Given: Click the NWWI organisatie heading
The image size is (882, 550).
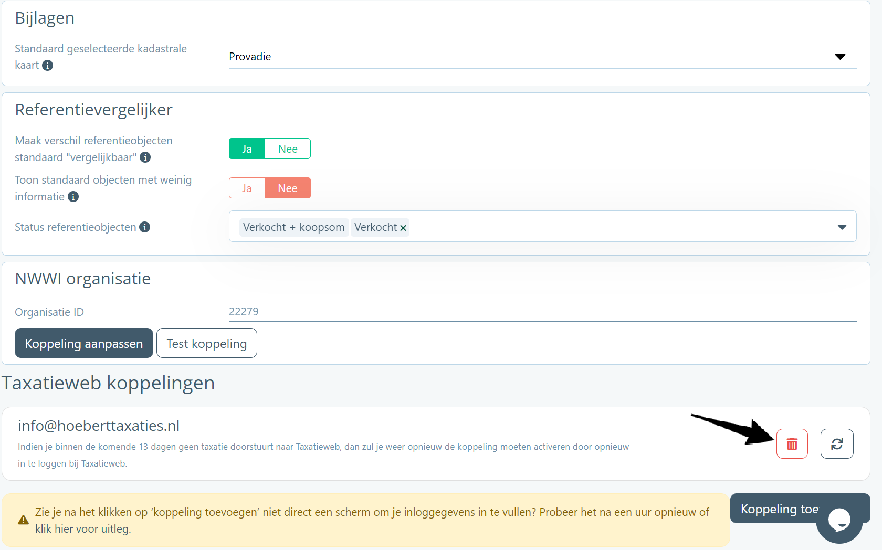Looking at the screenshot, I should pos(83,279).
